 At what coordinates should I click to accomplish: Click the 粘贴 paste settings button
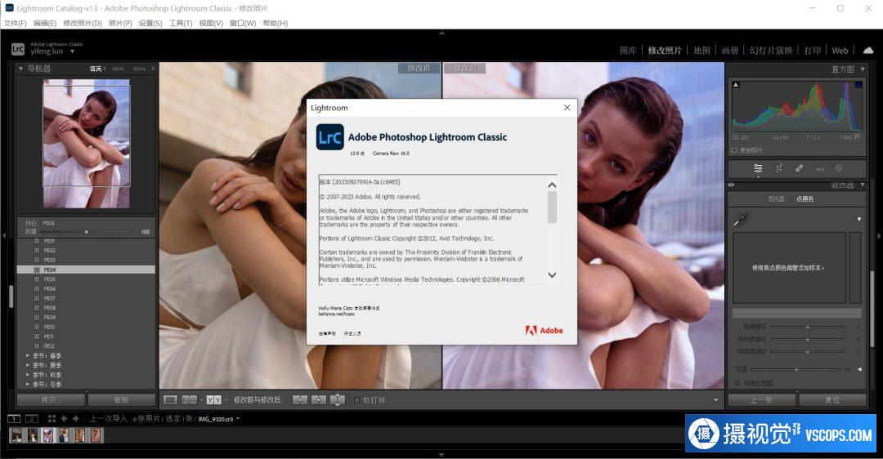[122, 399]
